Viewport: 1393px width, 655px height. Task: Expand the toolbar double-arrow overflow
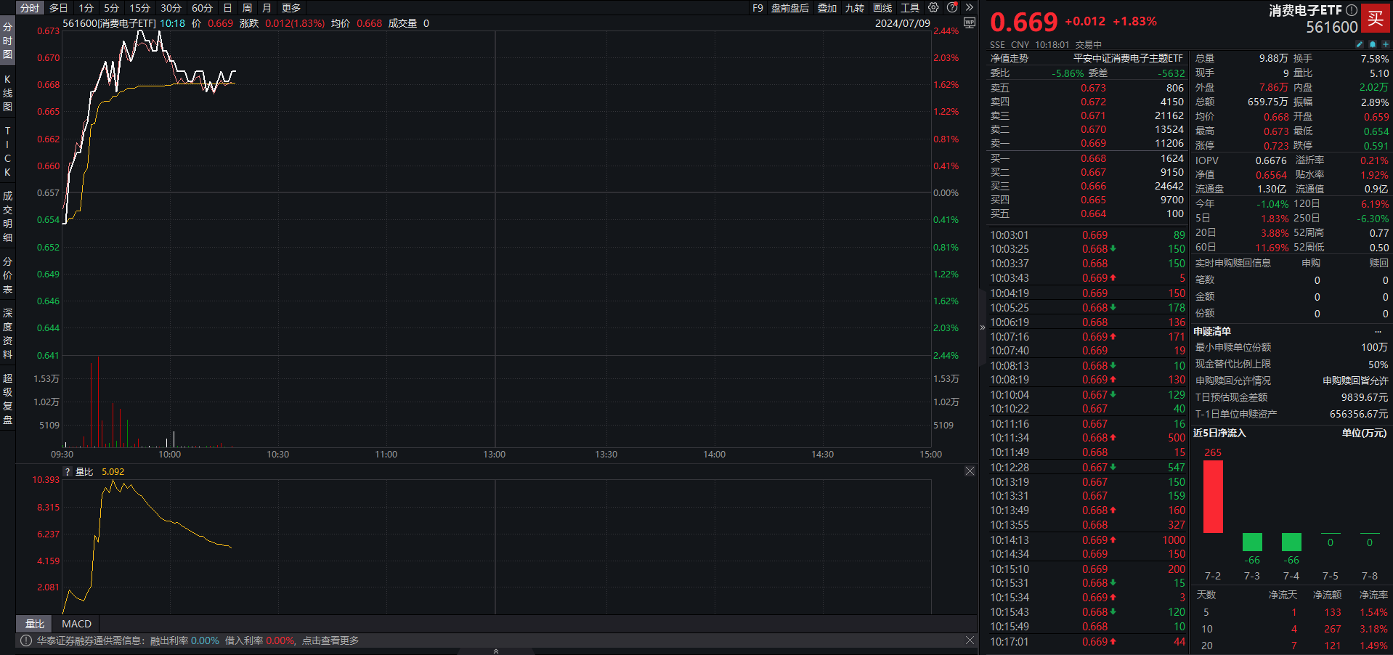pos(969,8)
